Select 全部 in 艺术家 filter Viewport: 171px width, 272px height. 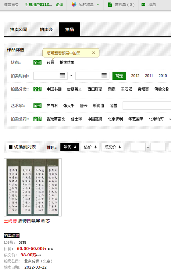(x=37, y=106)
